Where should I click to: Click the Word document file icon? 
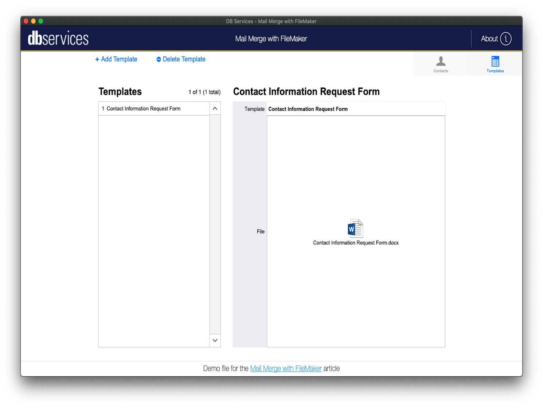tap(355, 228)
